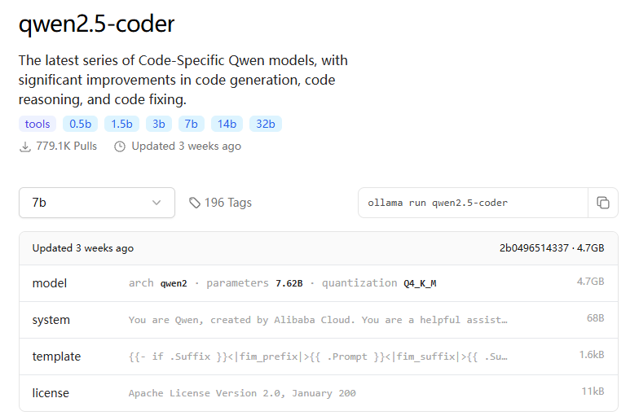
Task: Open the license file row
Action: (x=319, y=393)
